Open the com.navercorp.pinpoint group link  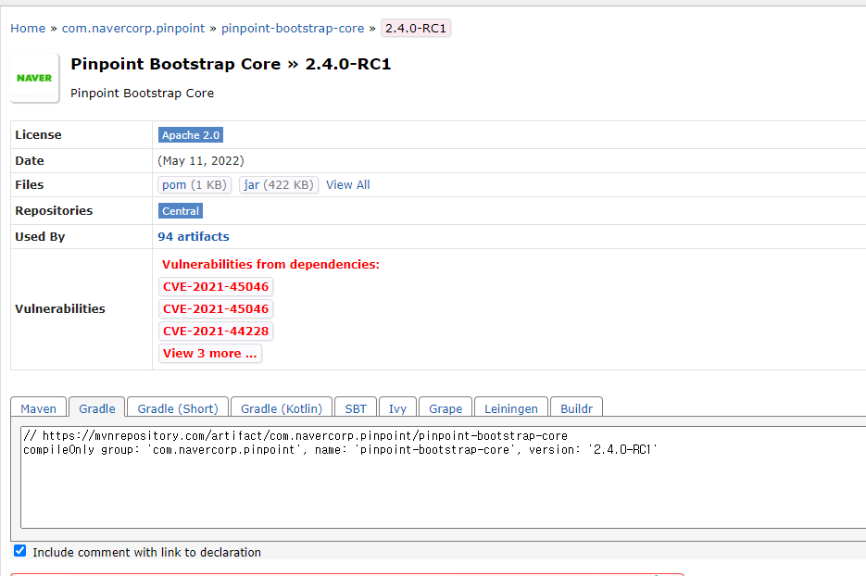point(133,28)
